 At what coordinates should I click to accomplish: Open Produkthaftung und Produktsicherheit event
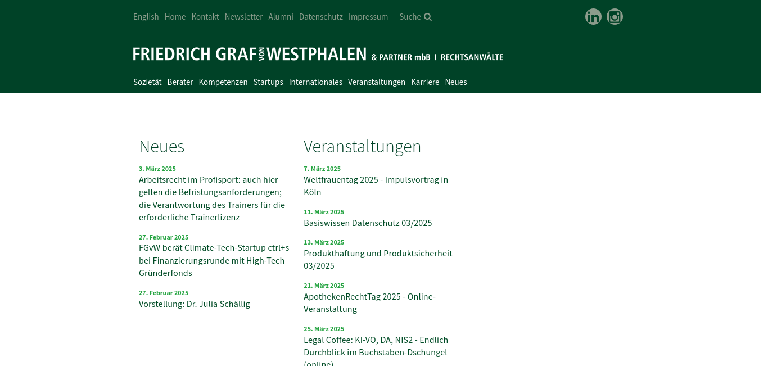point(378,260)
